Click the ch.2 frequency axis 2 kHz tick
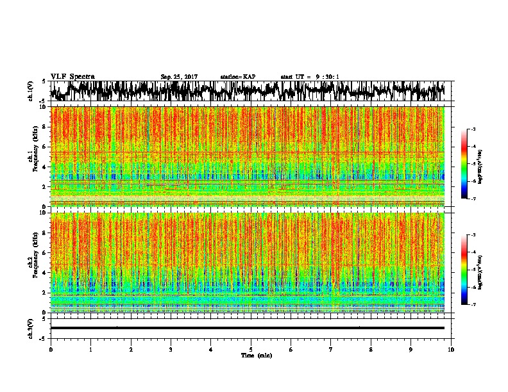Screen dimensions: 508x392 click(45, 293)
